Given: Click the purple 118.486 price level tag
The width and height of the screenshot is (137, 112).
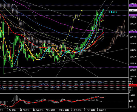Looking at the screenshot, I should tap(133, 32).
